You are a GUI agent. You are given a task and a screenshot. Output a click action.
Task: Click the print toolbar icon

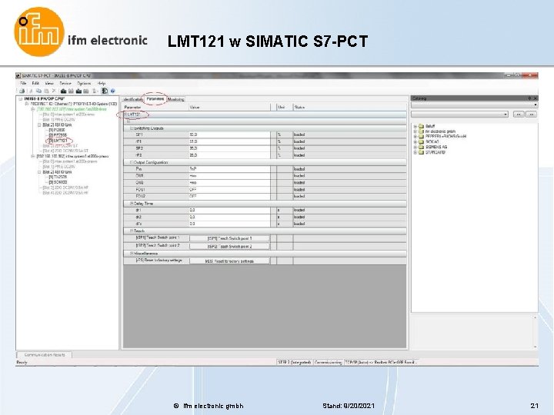click(x=22, y=91)
